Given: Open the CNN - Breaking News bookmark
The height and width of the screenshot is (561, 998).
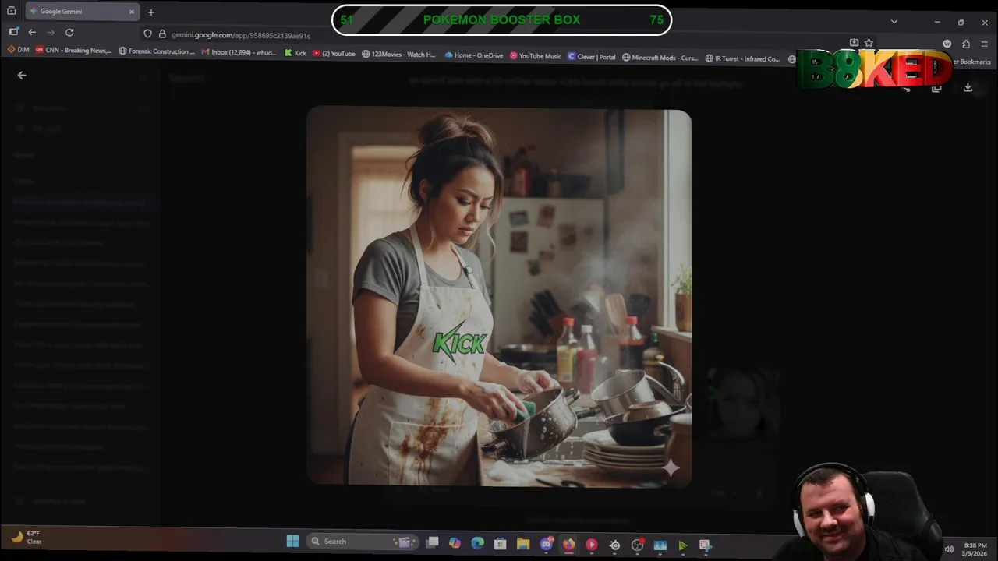Looking at the screenshot, I should pos(73,51).
